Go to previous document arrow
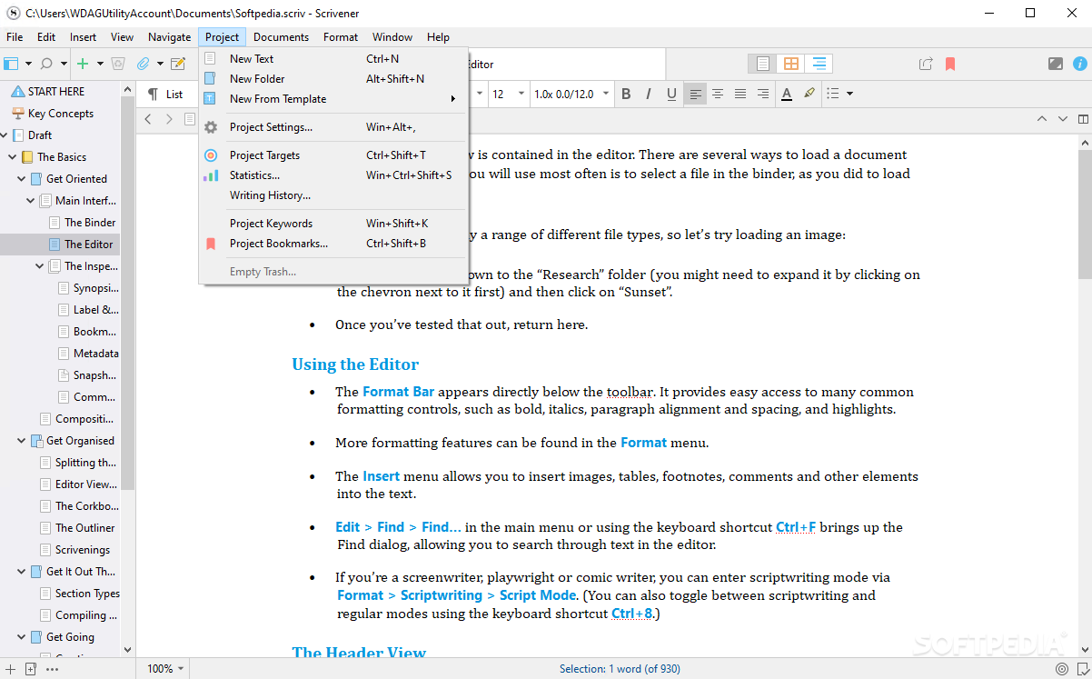1092x679 pixels. coord(1042,119)
